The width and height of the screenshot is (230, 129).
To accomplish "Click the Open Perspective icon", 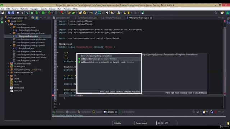I will 222,13.
